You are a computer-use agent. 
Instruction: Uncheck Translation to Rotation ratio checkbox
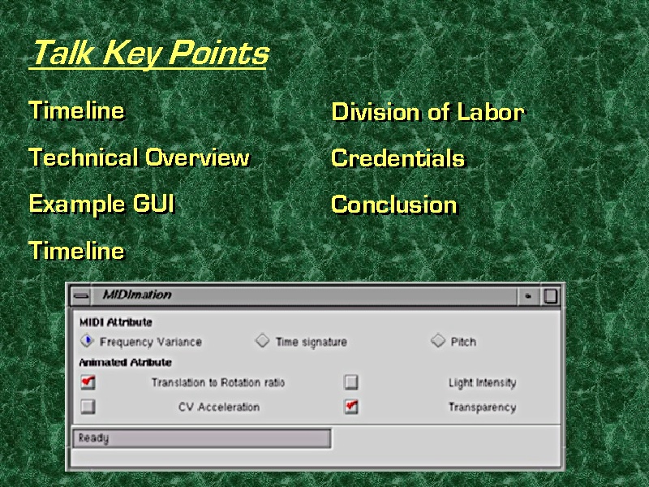pos(88,382)
